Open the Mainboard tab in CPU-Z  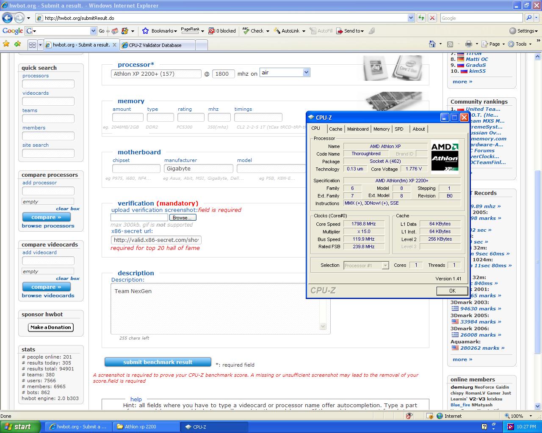pyautogui.click(x=358, y=129)
